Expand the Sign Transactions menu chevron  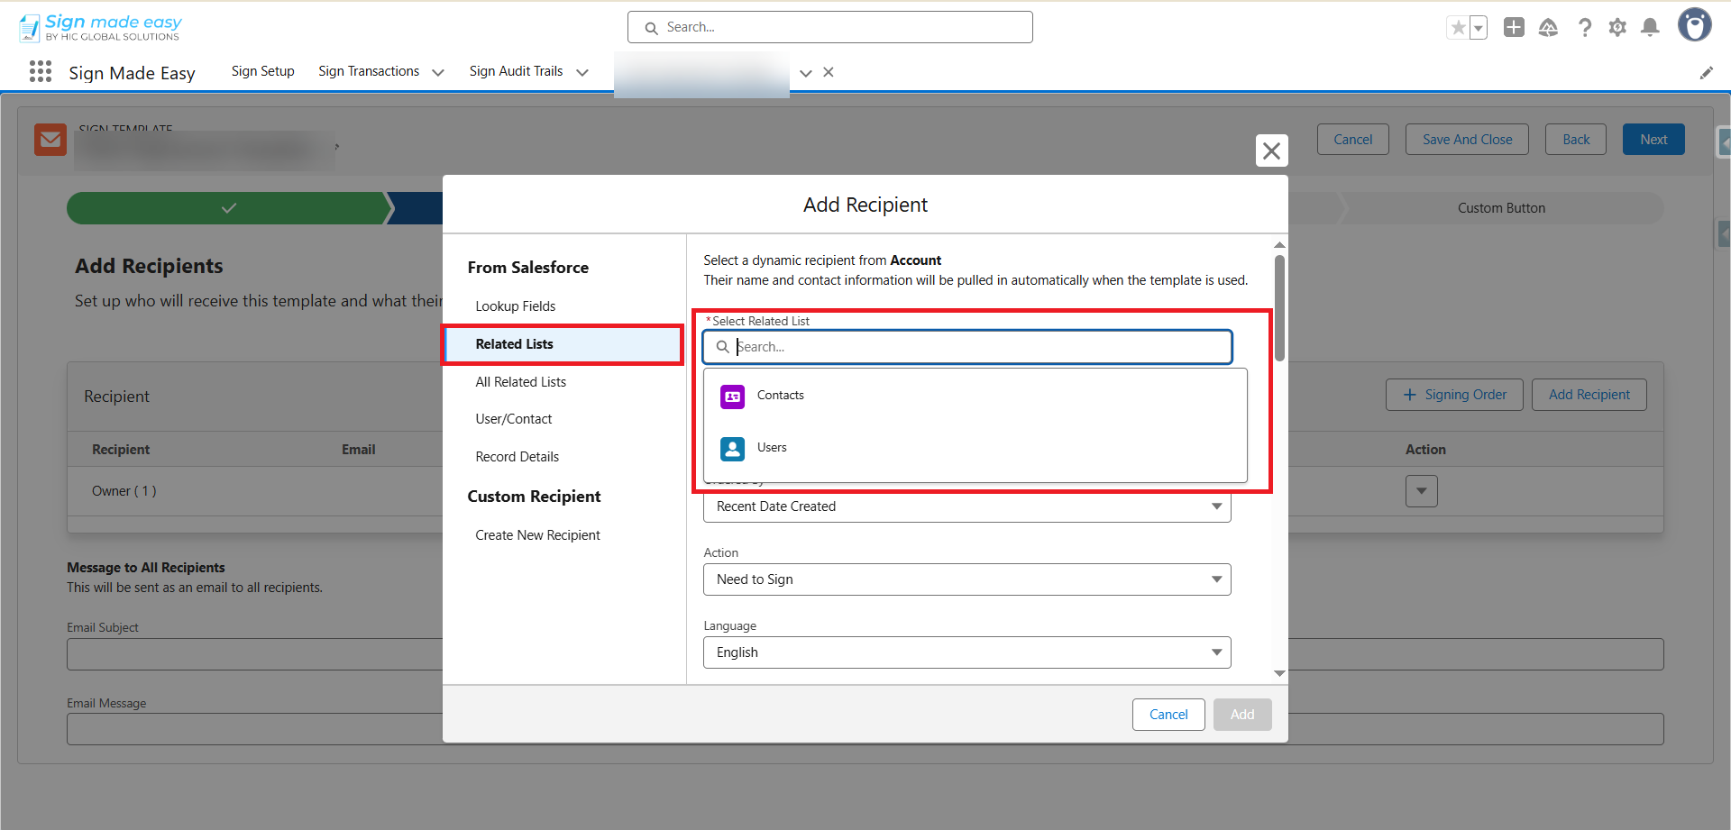coord(438,72)
